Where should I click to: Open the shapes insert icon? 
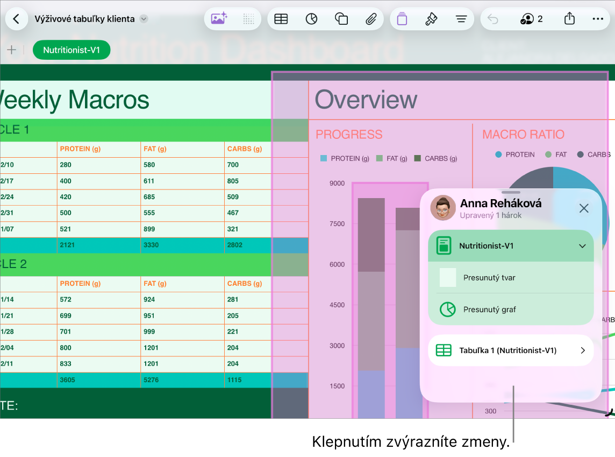pos(341,19)
